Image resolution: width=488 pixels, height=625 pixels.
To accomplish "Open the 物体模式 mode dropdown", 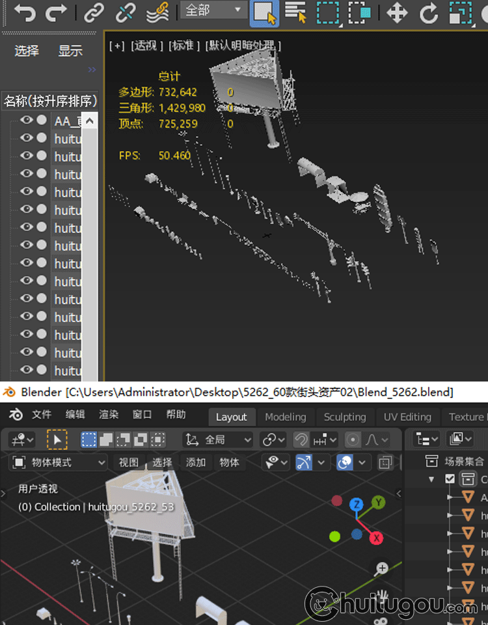I will click(59, 462).
